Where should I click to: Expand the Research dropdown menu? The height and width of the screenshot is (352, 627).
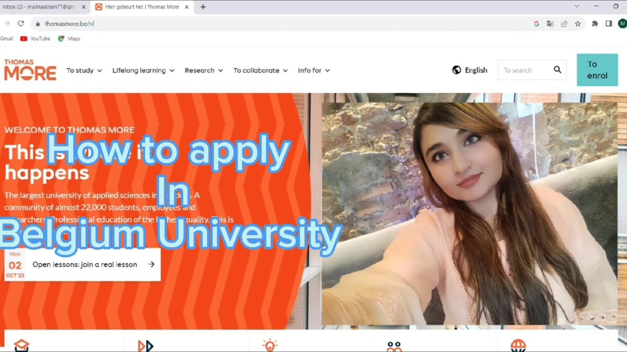click(204, 70)
